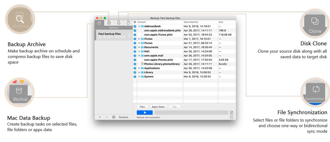The height and width of the screenshot is (142, 330).
Task: Expand the AddressBook folder
Action: (x=139, y=26)
